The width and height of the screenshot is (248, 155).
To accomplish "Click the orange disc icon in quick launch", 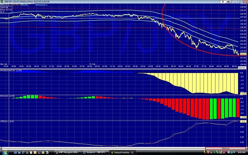I will pos(35,153).
